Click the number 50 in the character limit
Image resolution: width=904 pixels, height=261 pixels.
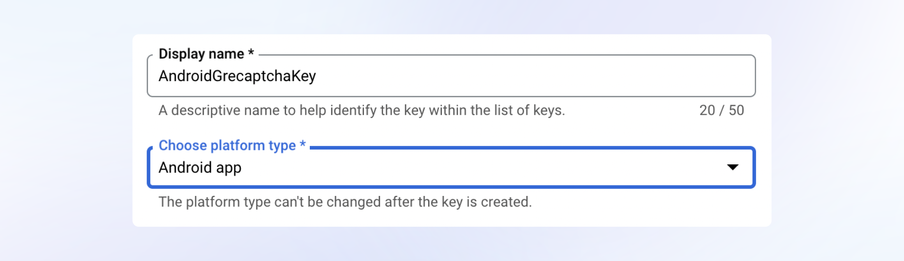tap(736, 110)
